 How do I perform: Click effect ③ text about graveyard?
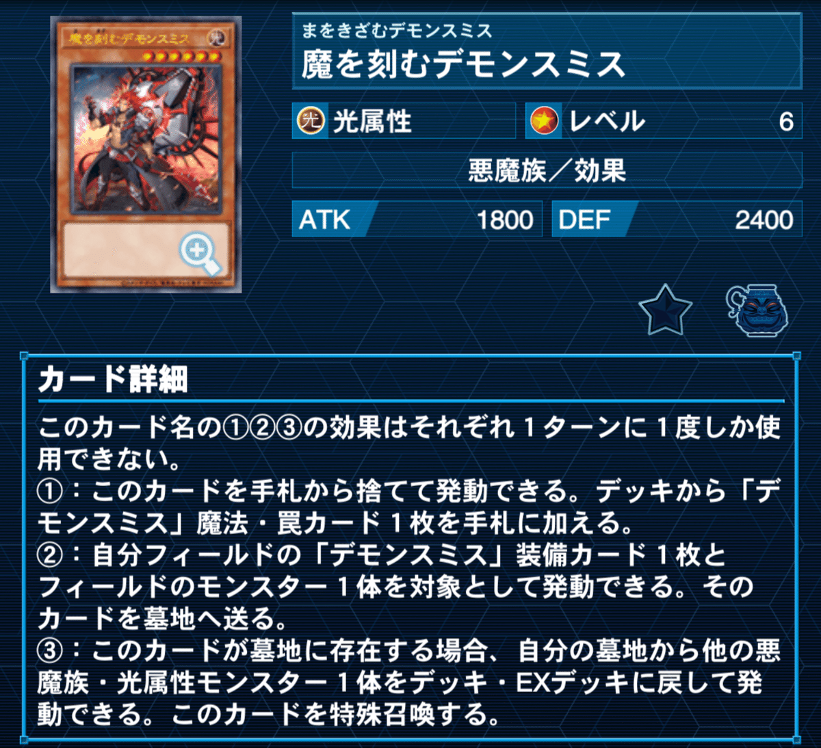point(409,682)
